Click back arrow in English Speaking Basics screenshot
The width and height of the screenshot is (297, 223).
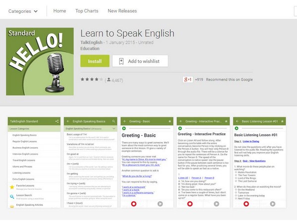tap(68, 121)
